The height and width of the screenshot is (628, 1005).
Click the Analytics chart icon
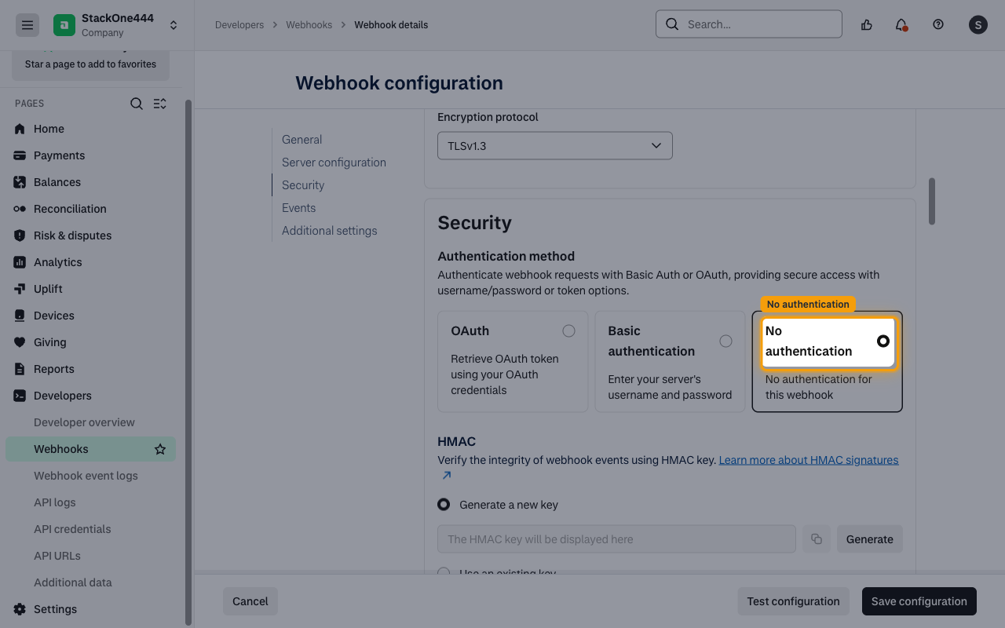(20, 262)
